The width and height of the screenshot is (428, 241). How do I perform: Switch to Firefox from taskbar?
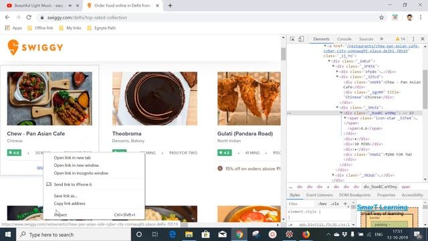point(306,234)
